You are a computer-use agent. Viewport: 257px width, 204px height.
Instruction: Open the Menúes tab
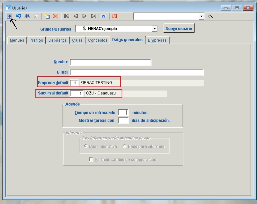(17, 40)
